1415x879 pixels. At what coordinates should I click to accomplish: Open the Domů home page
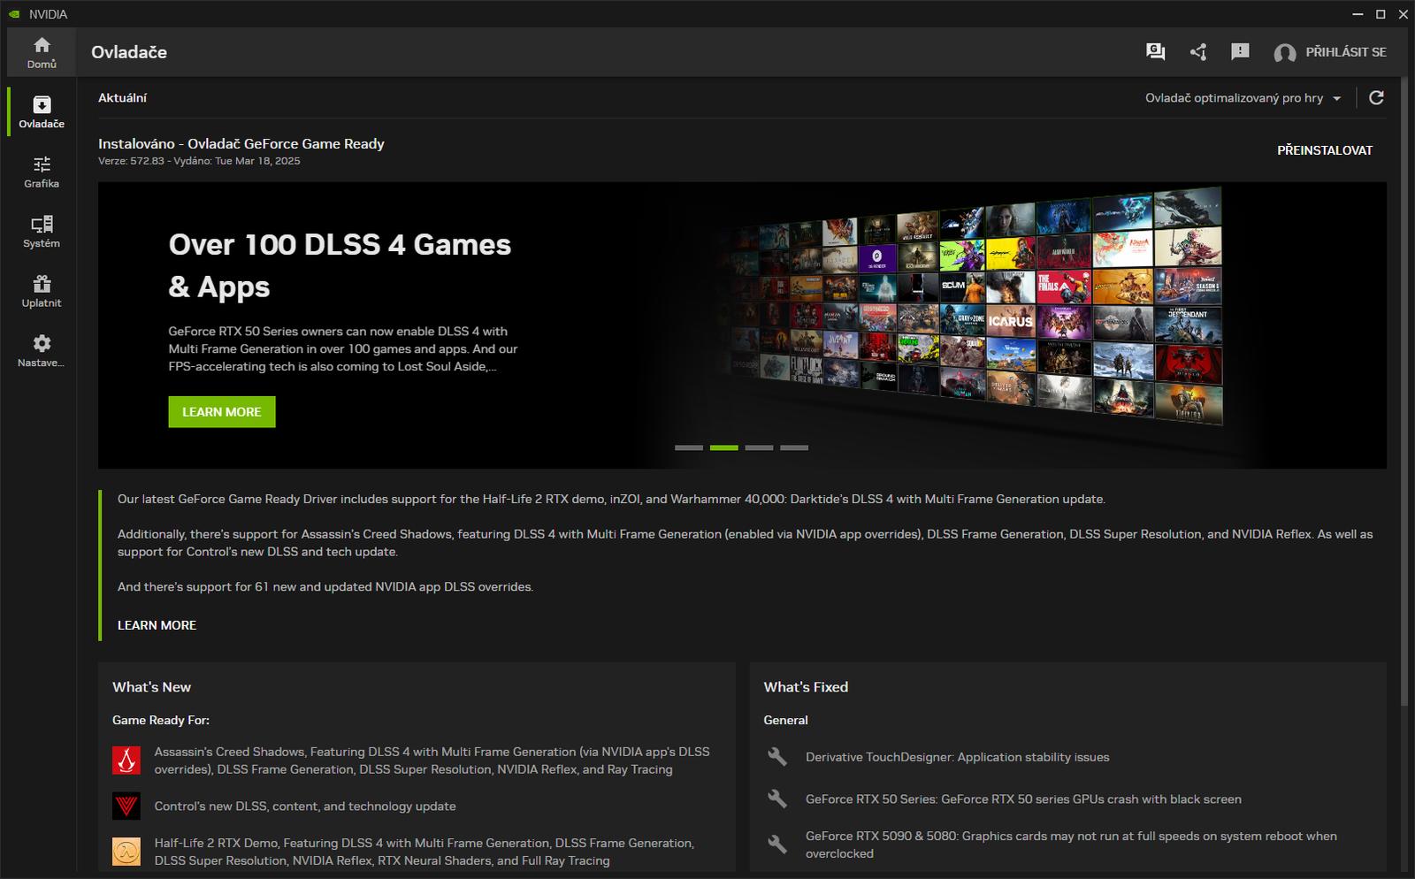coord(42,52)
